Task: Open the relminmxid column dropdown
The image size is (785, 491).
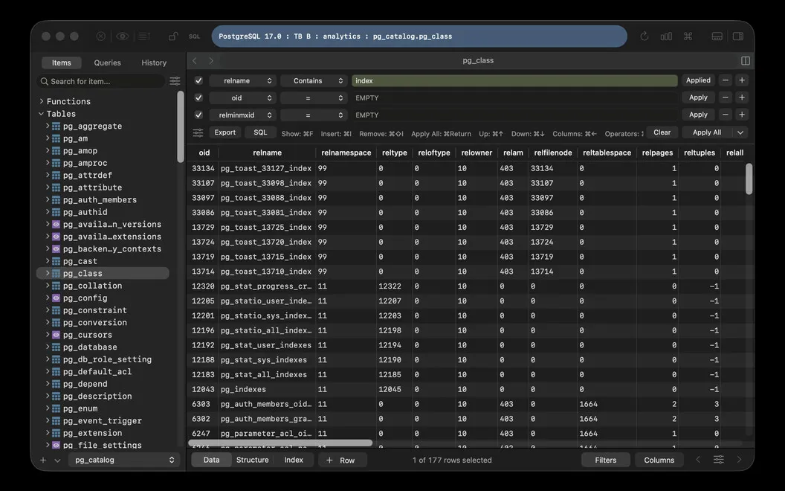Action: (x=243, y=115)
